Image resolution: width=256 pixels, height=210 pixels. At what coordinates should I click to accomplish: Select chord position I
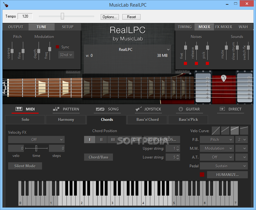(x=90, y=140)
